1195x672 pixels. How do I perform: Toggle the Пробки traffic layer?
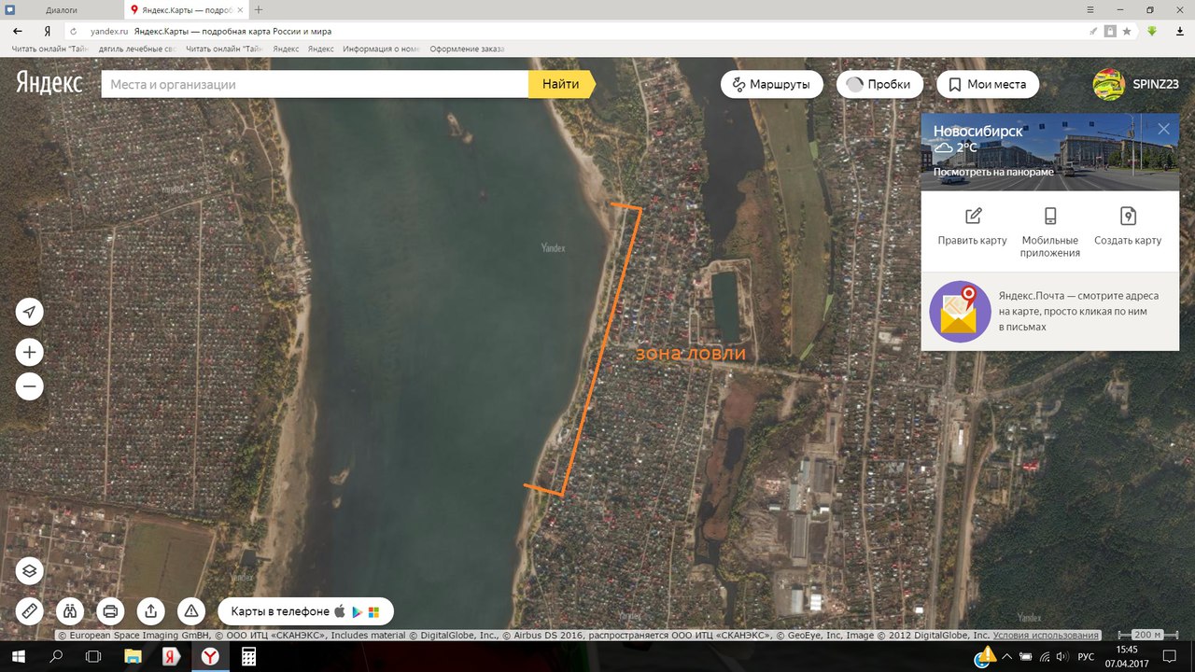tap(879, 84)
